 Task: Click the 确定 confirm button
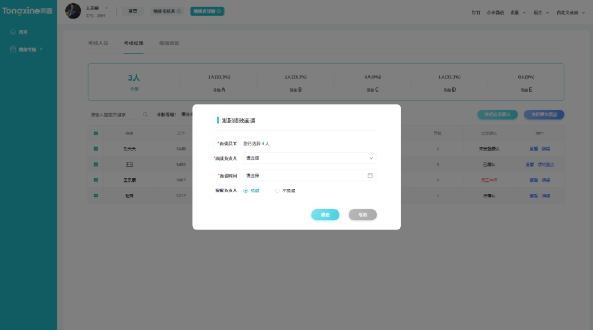(325, 215)
